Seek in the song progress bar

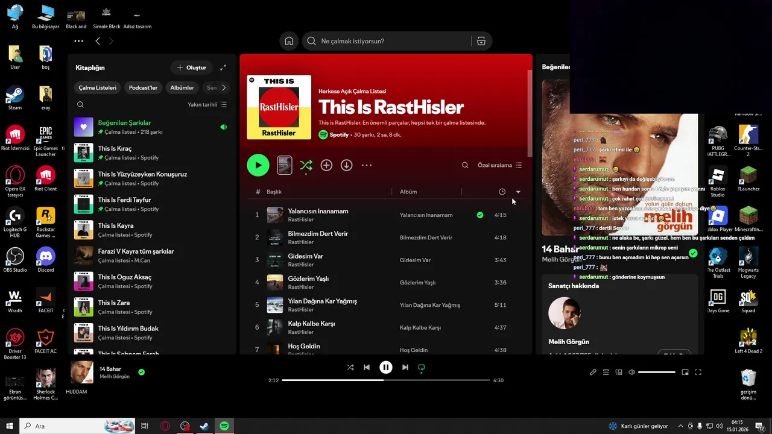coord(386,380)
